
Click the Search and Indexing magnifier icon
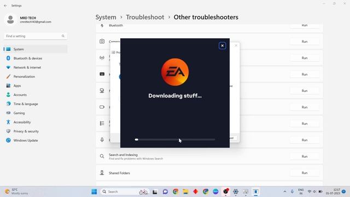[x=102, y=157]
